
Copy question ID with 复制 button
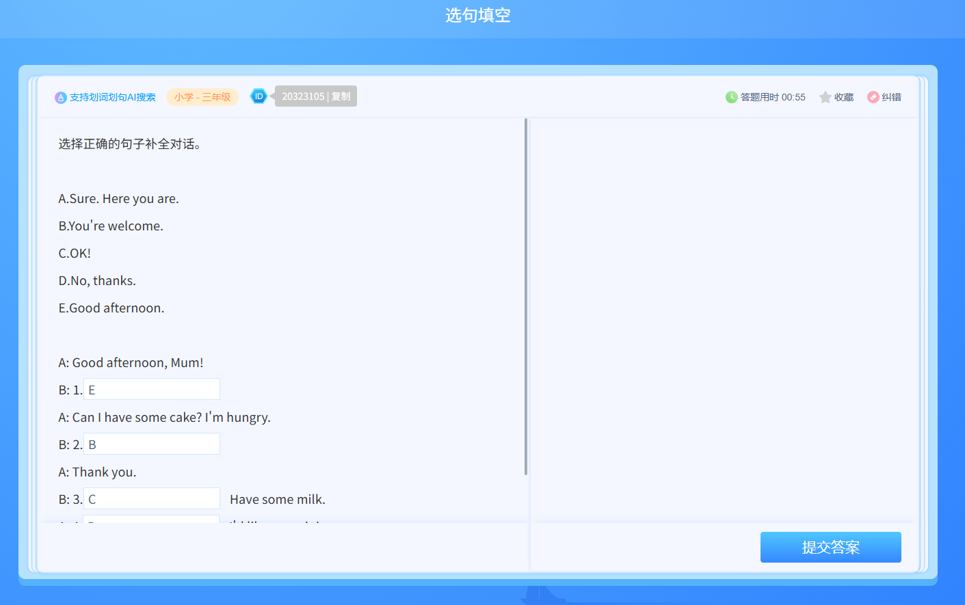[341, 96]
